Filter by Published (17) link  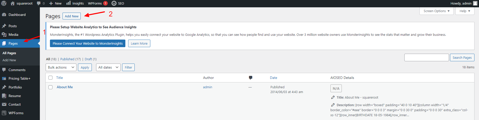point(71,59)
